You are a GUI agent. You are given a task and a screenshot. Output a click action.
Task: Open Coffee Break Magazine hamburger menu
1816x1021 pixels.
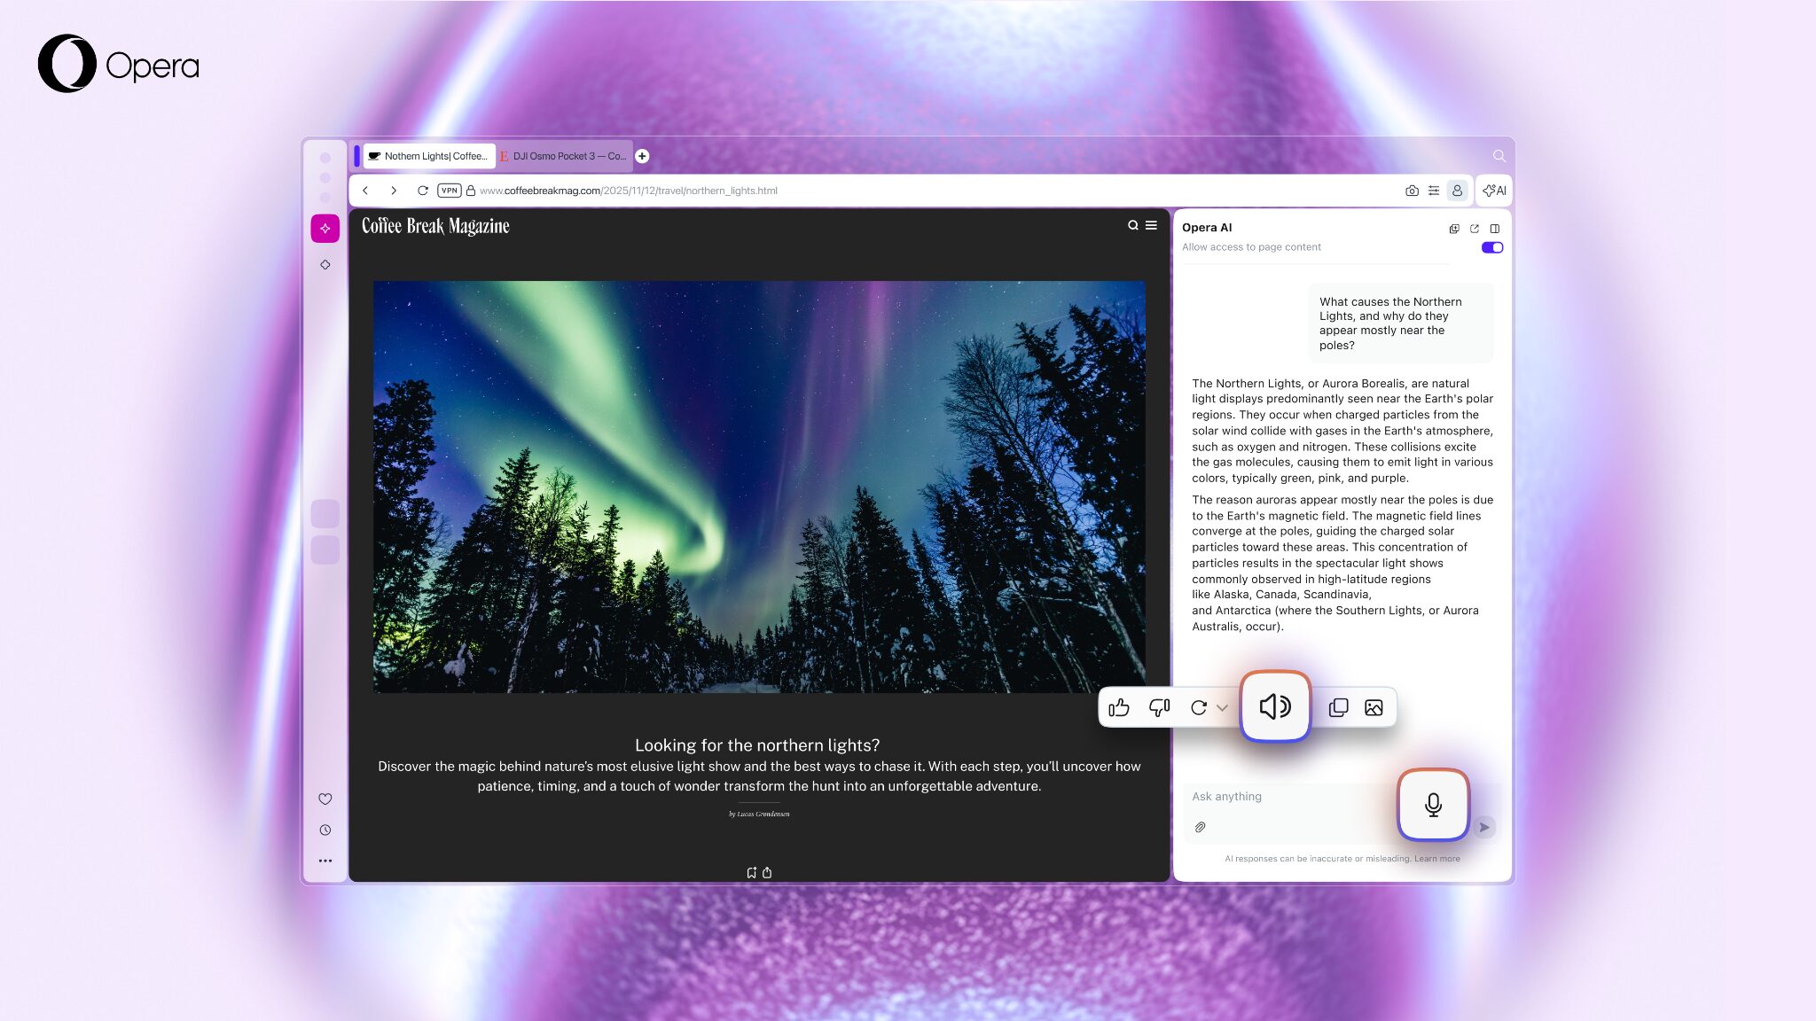coord(1151,225)
